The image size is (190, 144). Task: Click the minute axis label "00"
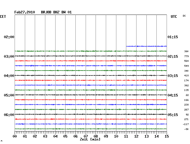(15, 136)
